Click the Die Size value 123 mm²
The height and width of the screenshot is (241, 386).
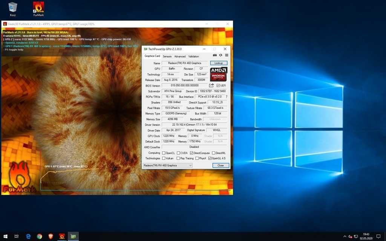(201, 75)
